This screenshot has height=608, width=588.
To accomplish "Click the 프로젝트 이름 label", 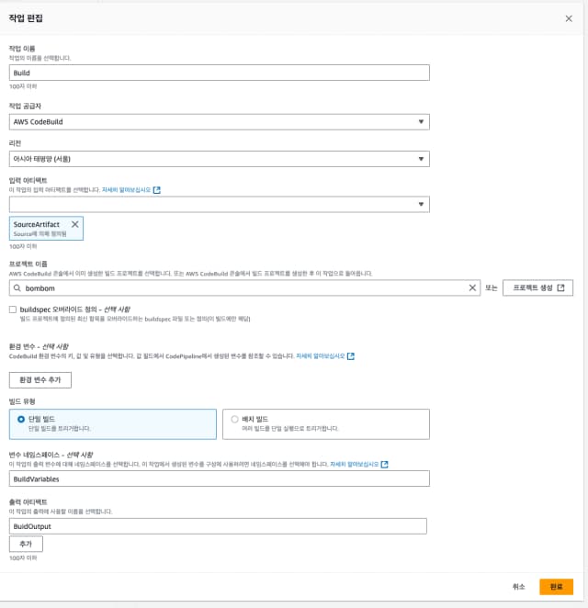I will (x=28, y=265).
